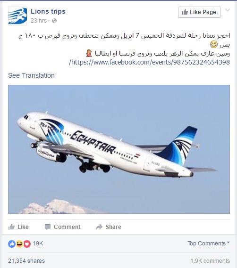237x268 pixels.
Task: Click the Haha laughing reaction icon
Action: click(x=19, y=244)
